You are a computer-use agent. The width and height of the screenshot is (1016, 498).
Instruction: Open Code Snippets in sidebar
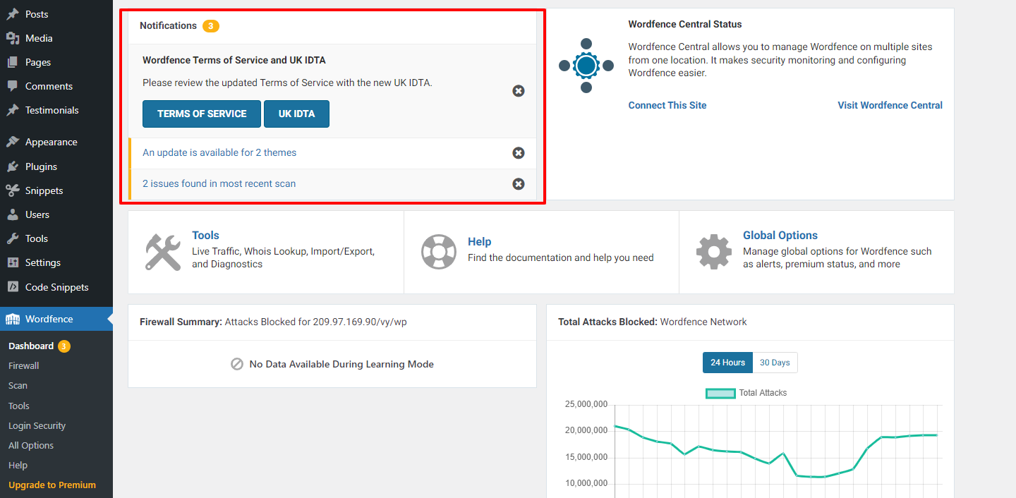(x=56, y=287)
